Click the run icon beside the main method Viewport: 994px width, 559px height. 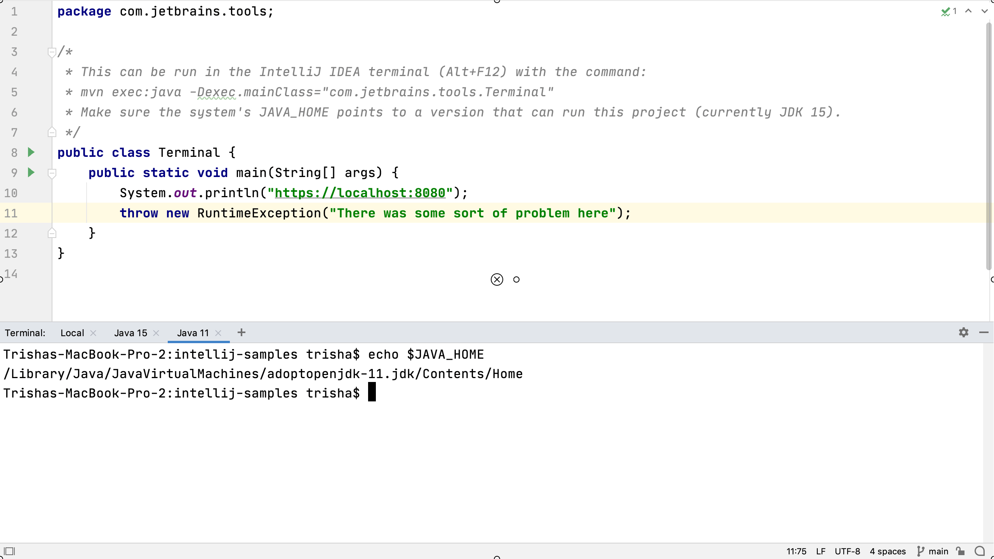click(x=31, y=173)
